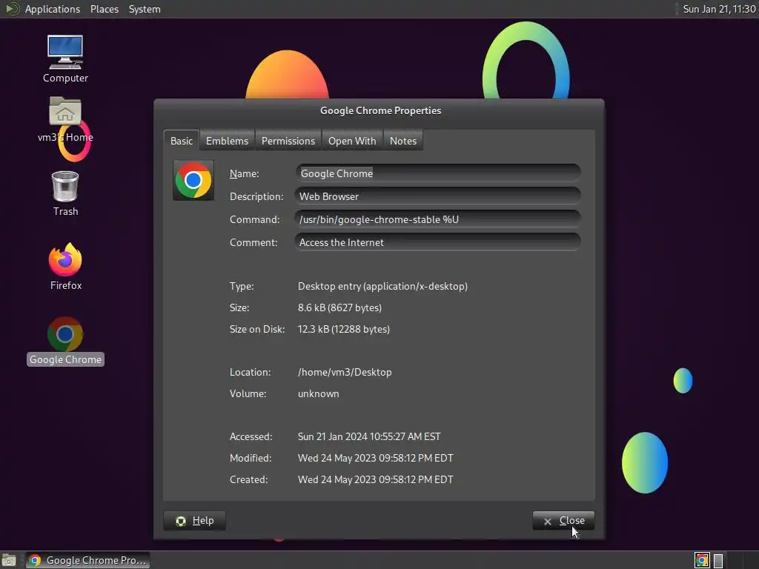This screenshot has width=759, height=569.
Task: Select the Trash desktop icon
Action: (x=65, y=193)
